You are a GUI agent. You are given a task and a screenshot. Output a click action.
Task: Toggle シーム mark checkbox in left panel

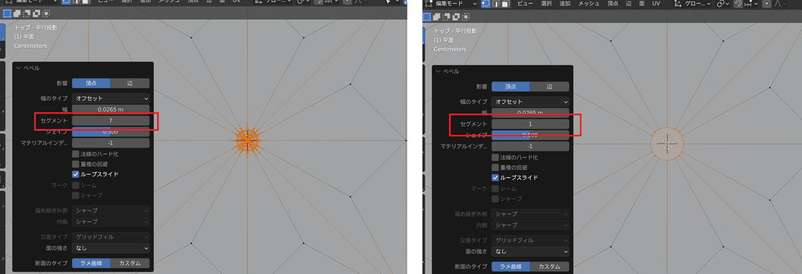point(76,185)
